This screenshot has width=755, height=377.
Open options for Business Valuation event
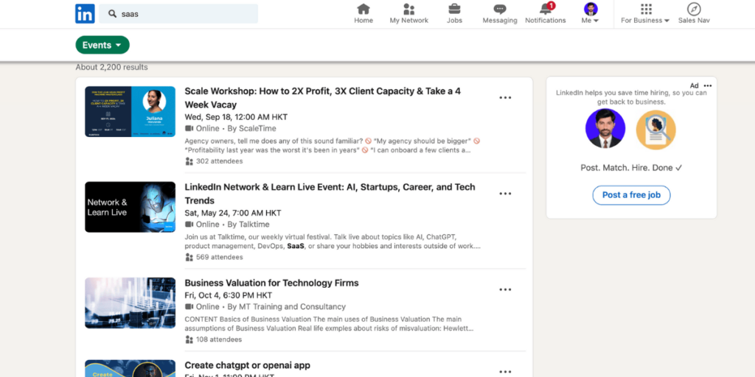(505, 289)
